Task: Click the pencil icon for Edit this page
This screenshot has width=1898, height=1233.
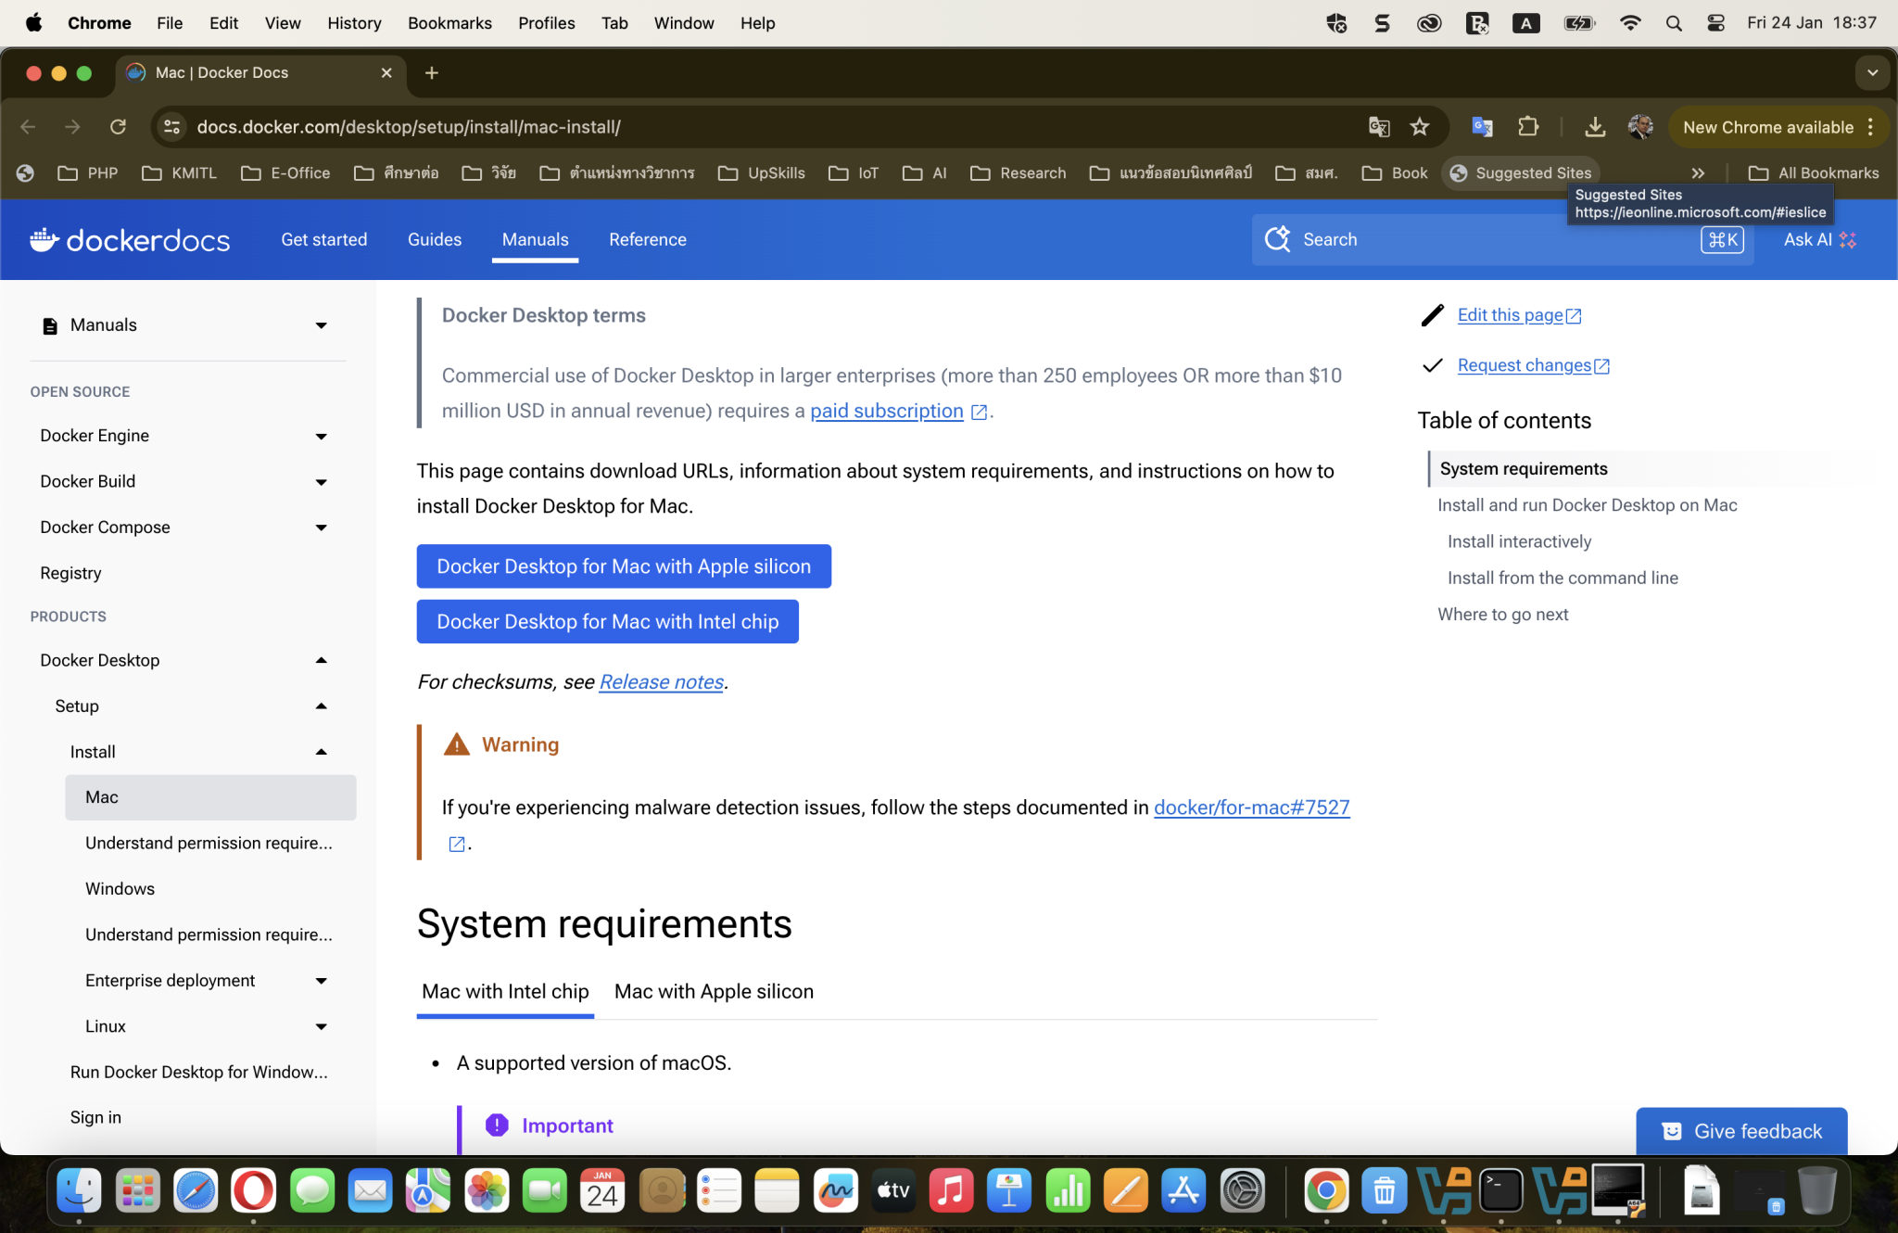Action: [1432, 315]
